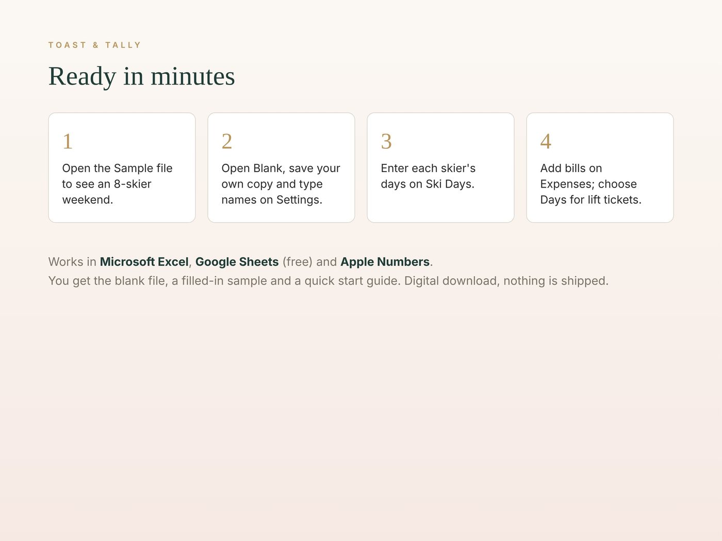Select the 'Ready in minutes' heading
This screenshot has width=722, height=541.
[142, 76]
